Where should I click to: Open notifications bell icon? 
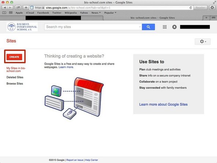(x=174, y=27)
